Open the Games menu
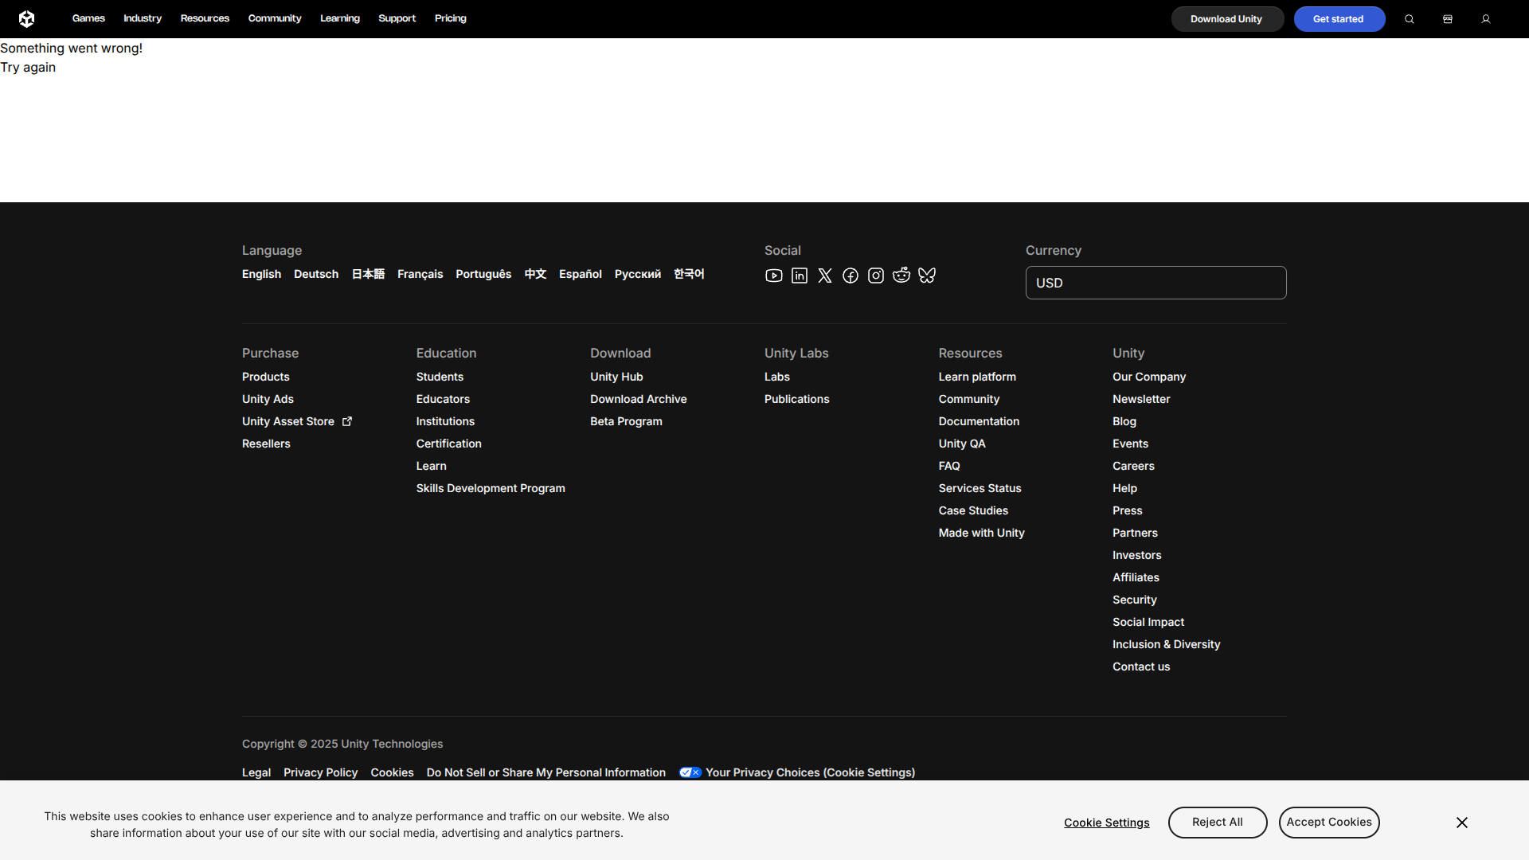1529x860 pixels. [88, 18]
